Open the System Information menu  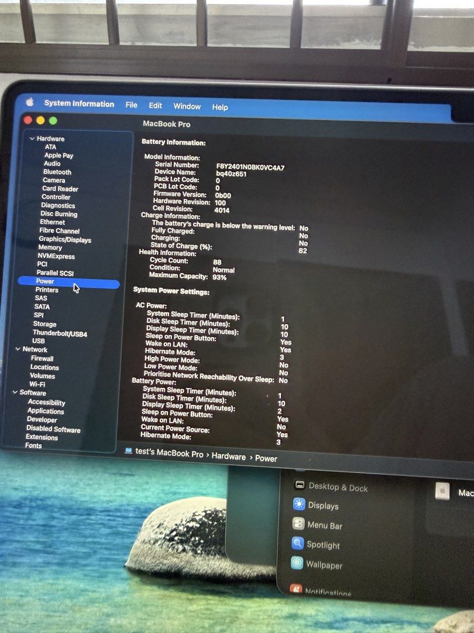(x=79, y=103)
